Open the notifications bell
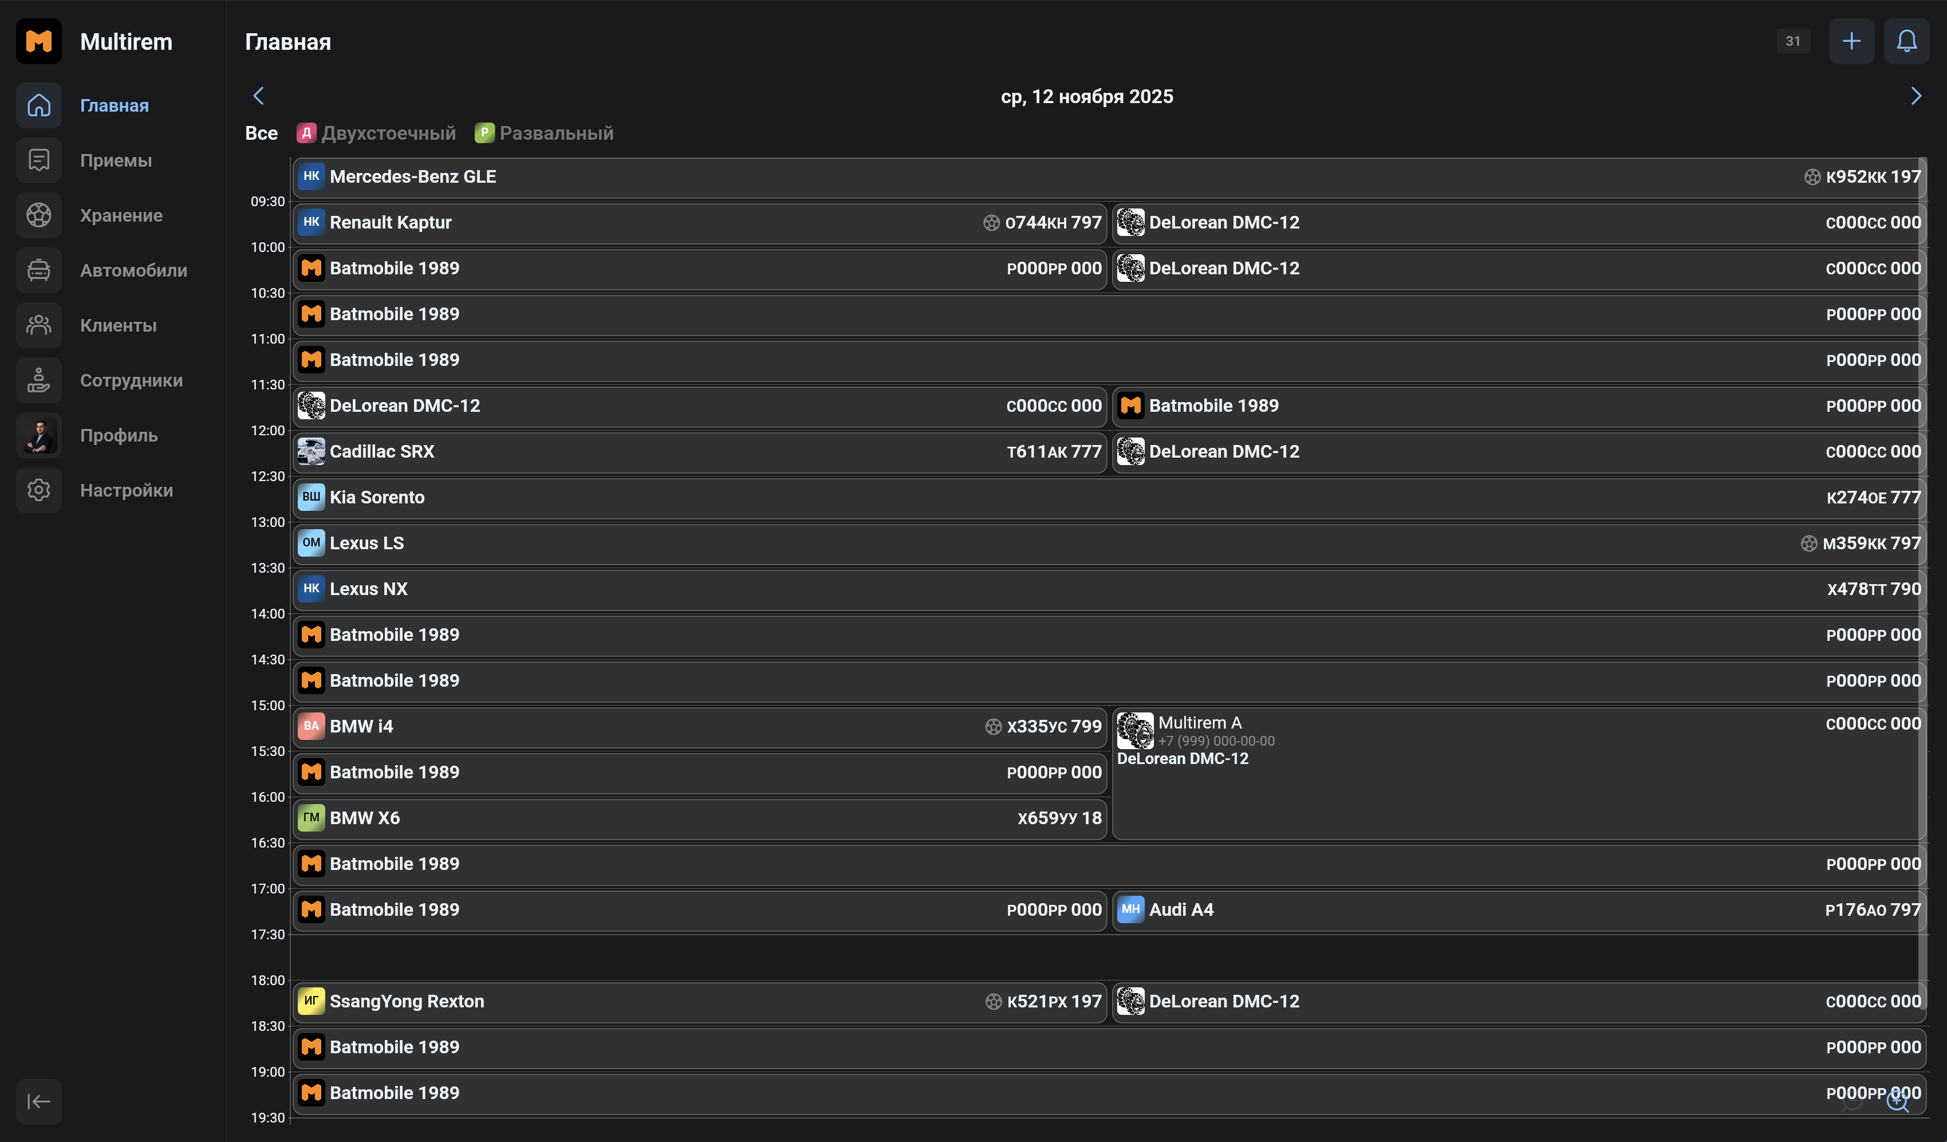The width and height of the screenshot is (1947, 1142). tap(1906, 41)
